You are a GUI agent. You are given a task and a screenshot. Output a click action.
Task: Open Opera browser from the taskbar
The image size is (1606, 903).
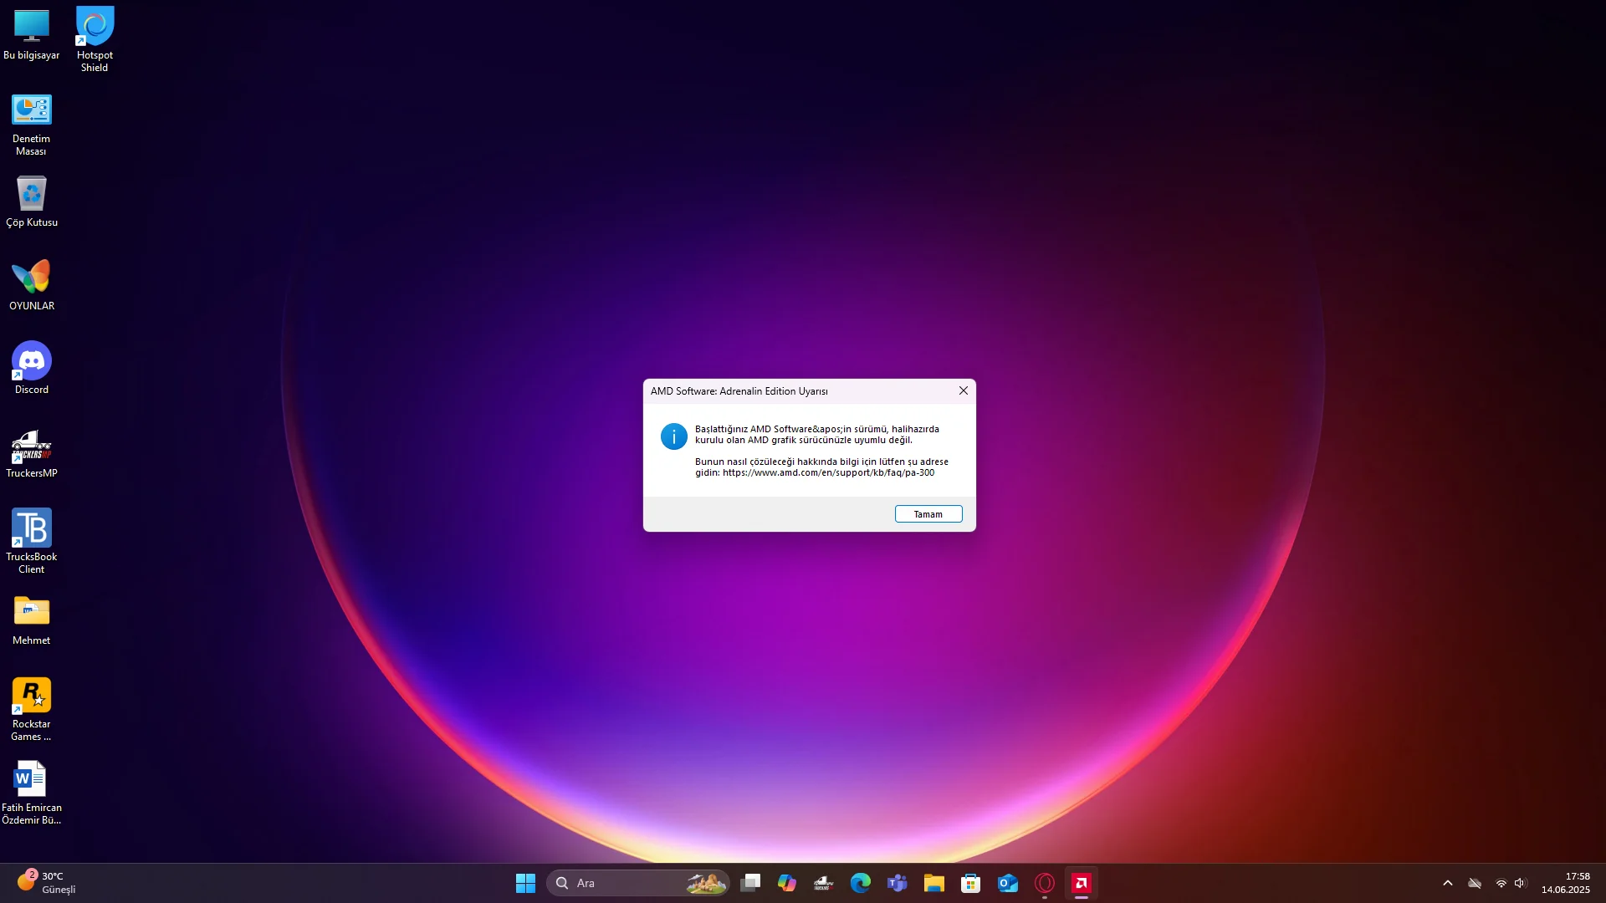click(x=1044, y=883)
